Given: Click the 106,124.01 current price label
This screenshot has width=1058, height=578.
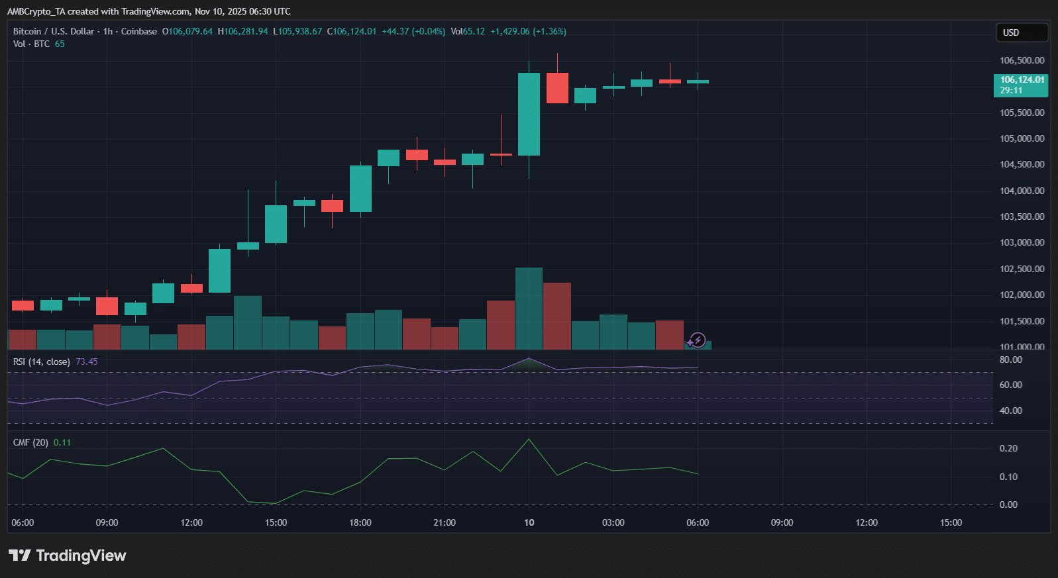Looking at the screenshot, I should (x=1020, y=85).
